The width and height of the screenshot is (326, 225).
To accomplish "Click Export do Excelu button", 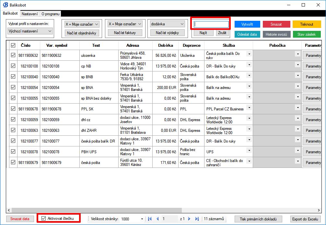I will [x=305, y=219].
